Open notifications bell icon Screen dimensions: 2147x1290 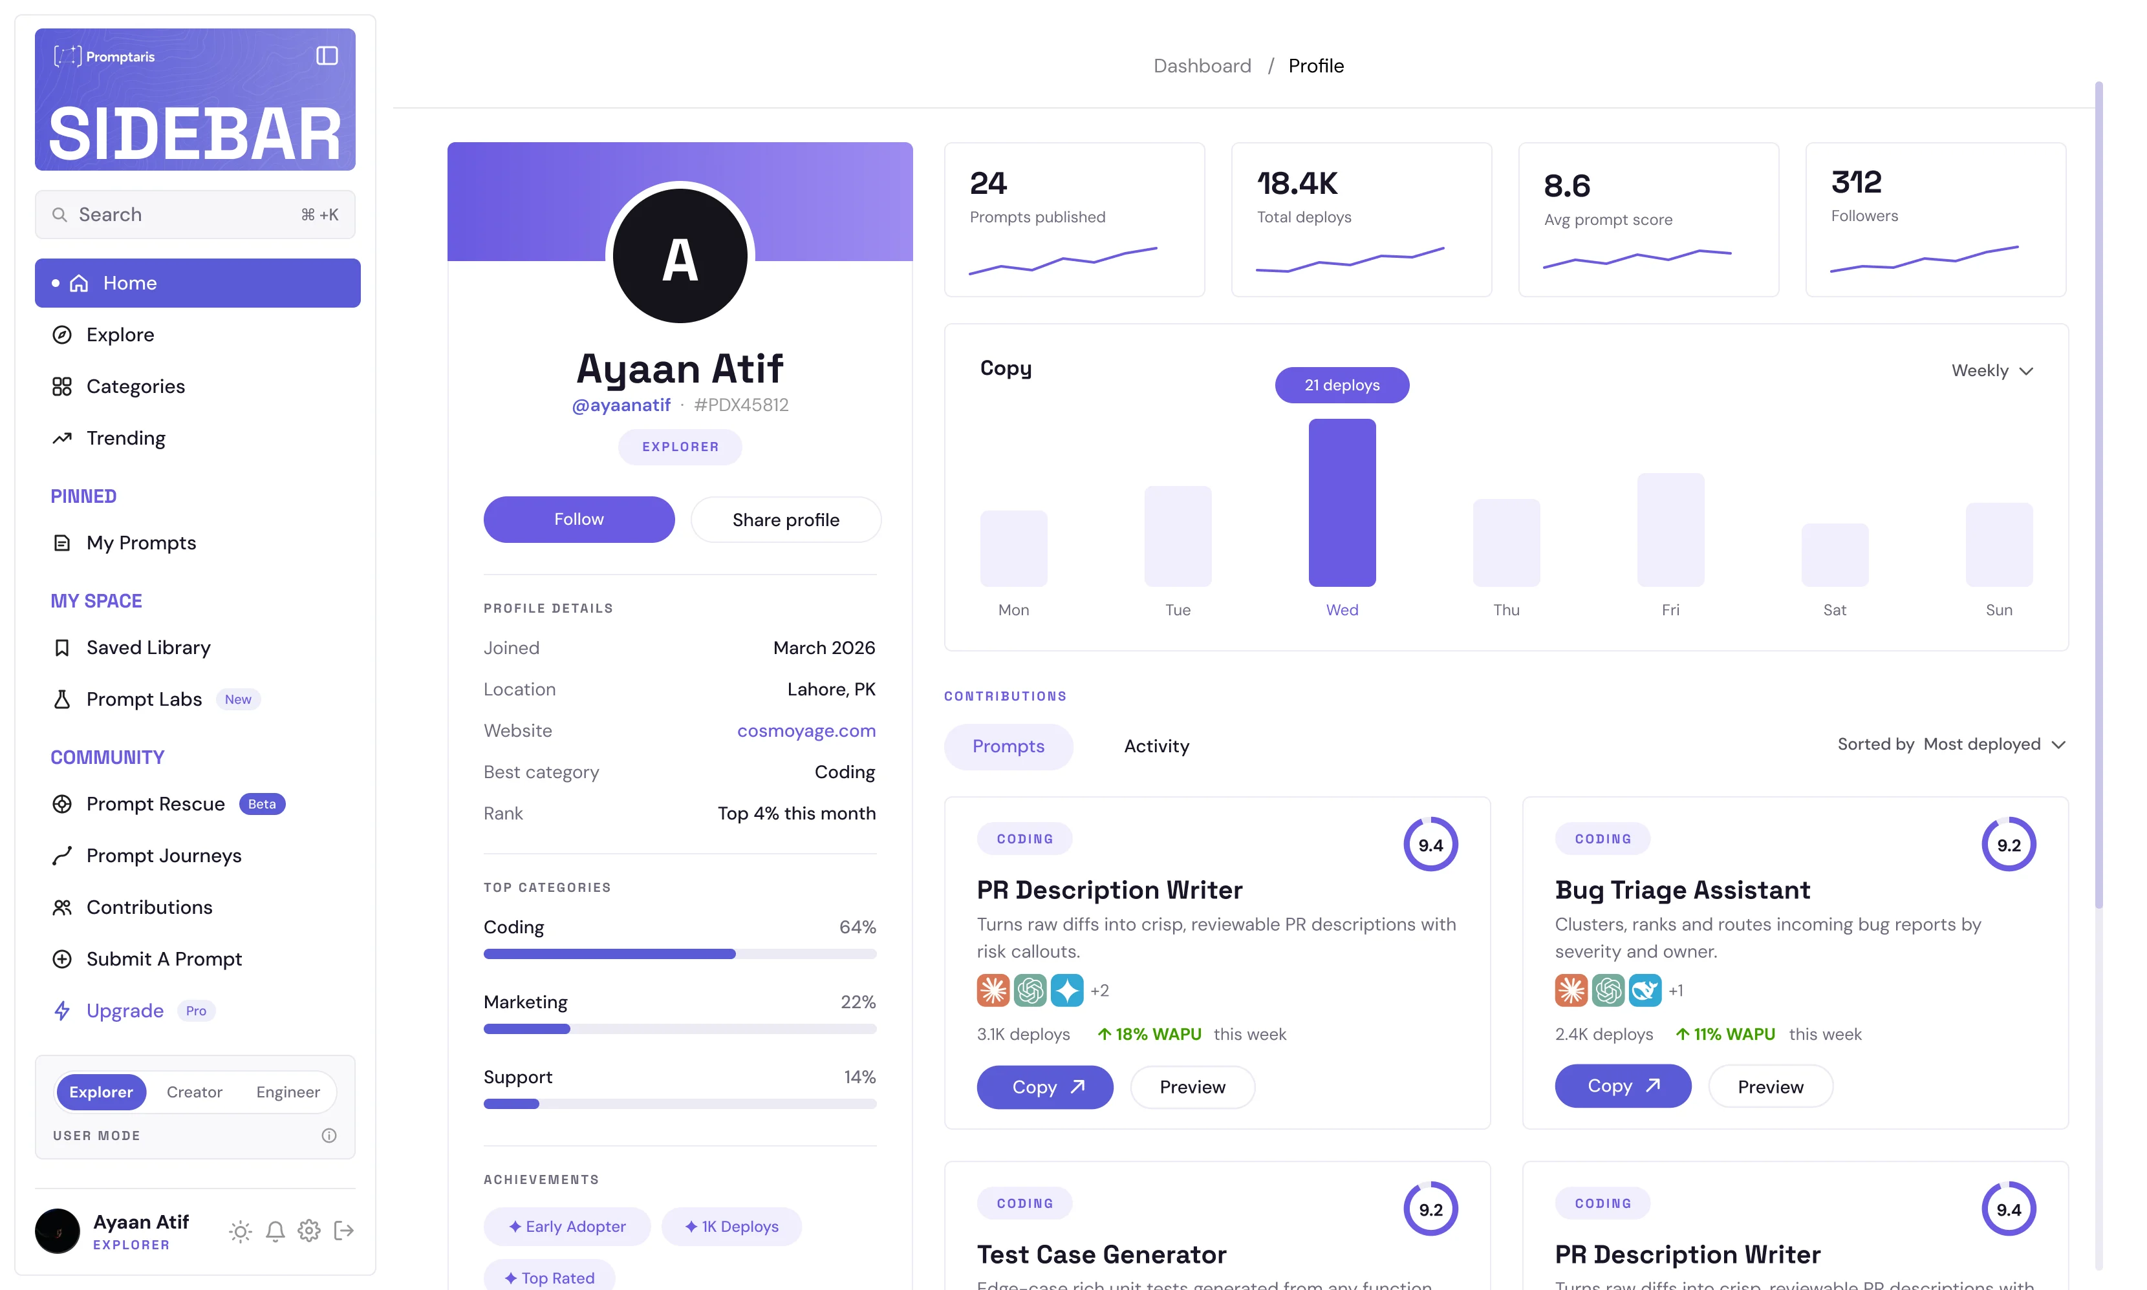pos(275,1231)
